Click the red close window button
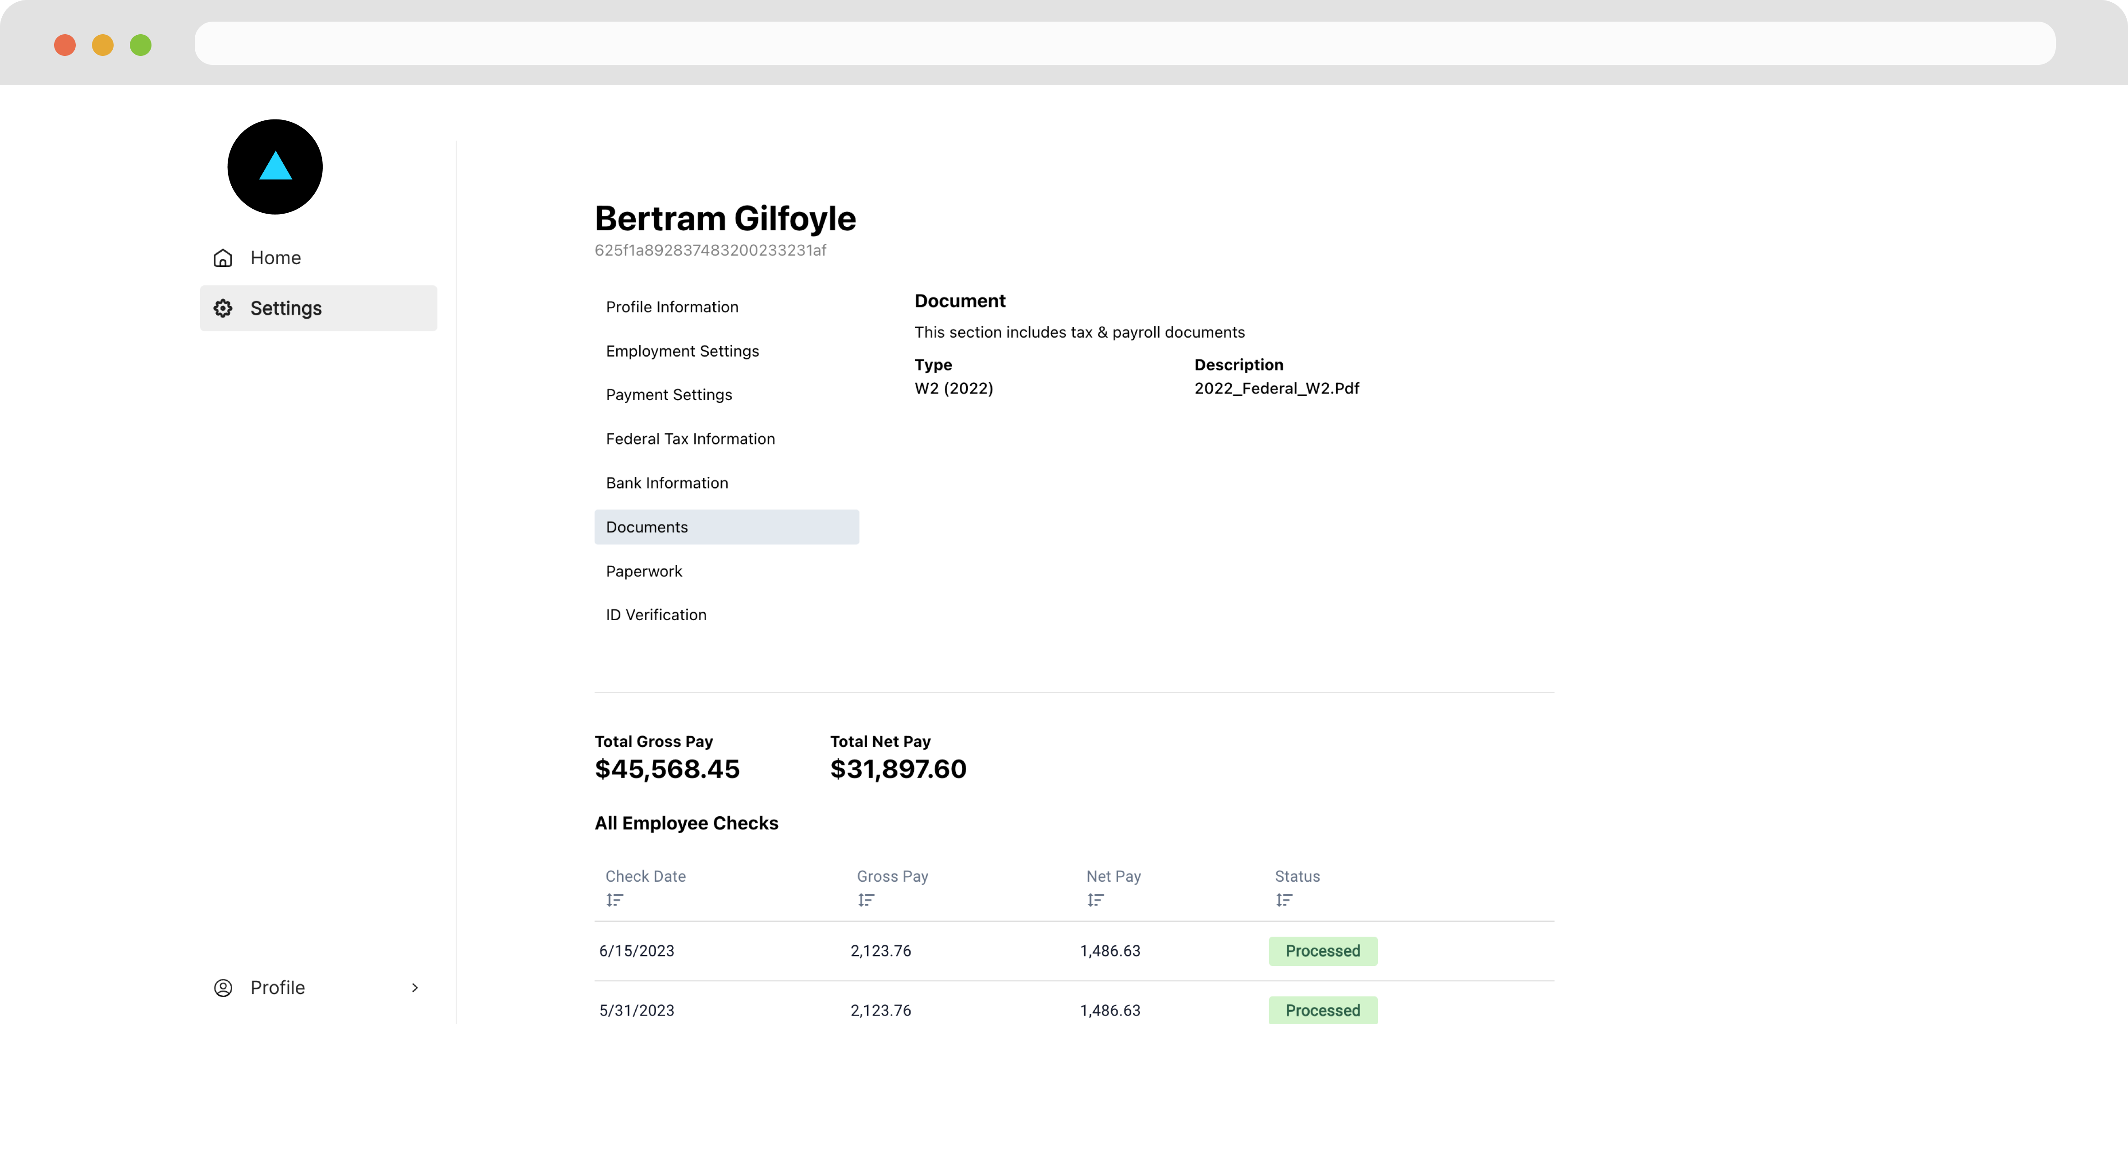Image resolution: width=2128 pixels, height=1167 pixels. pyautogui.click(x=64, y=45)
